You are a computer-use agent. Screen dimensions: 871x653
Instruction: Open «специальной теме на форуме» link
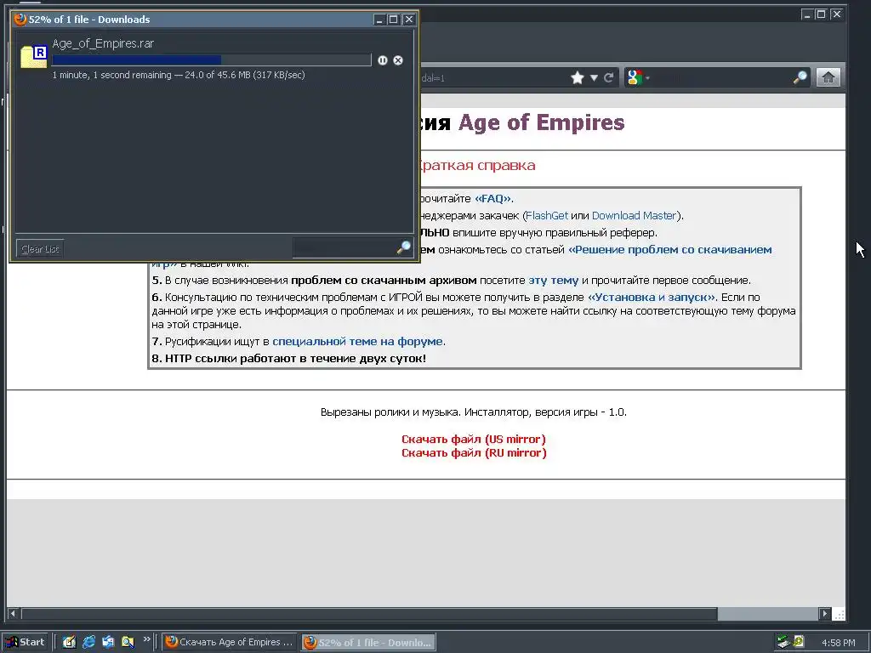pyautogui.click(x=358, y=342)
